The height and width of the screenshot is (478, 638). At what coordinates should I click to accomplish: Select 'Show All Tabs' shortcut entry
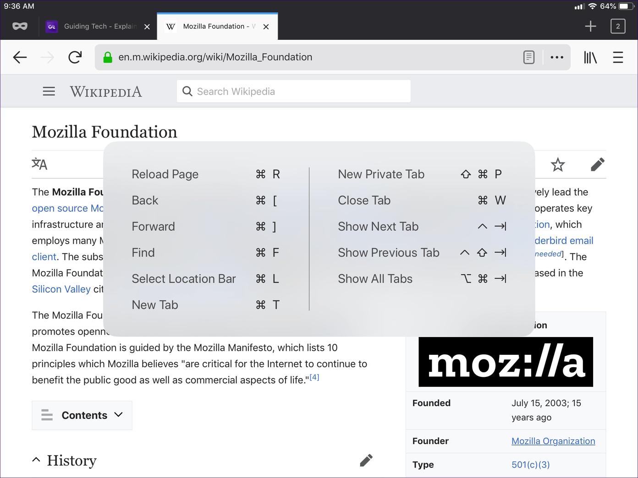[x=422, y=279]
